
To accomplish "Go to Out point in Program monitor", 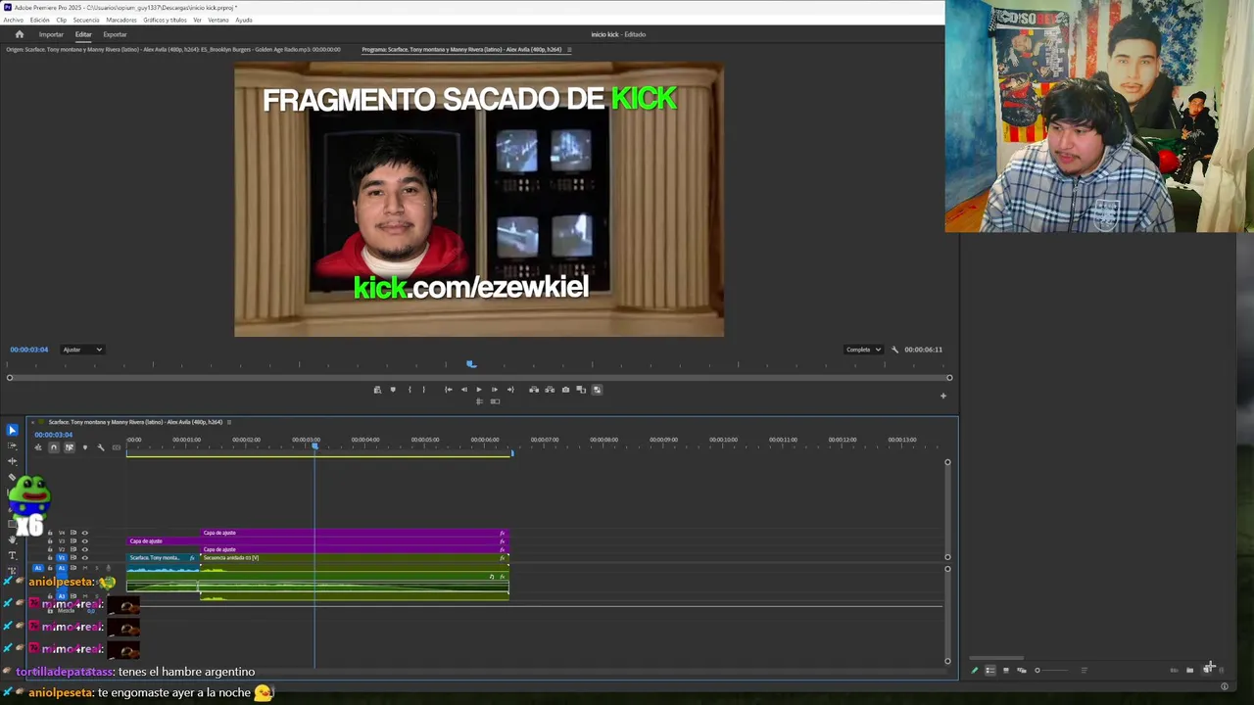I will point(510,390).
